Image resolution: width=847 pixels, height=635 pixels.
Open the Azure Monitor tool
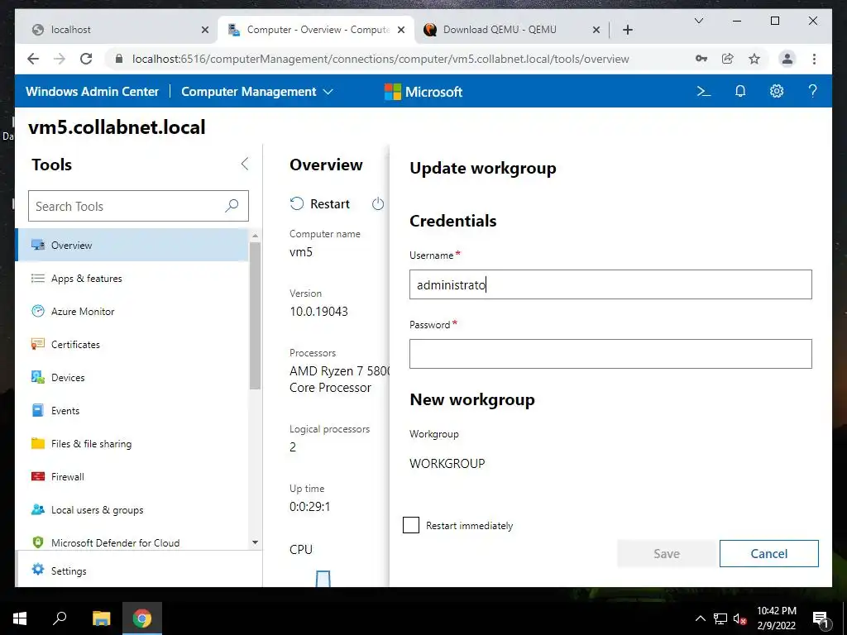click(x=132, y=311)
